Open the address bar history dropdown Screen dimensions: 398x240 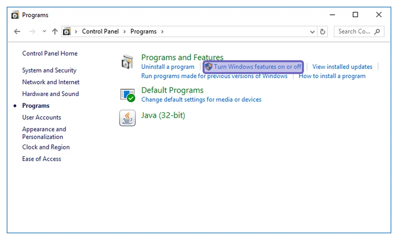point(312,32)
